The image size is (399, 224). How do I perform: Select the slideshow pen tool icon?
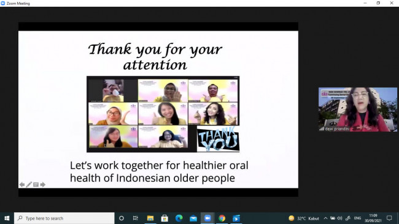coord(29,184)
